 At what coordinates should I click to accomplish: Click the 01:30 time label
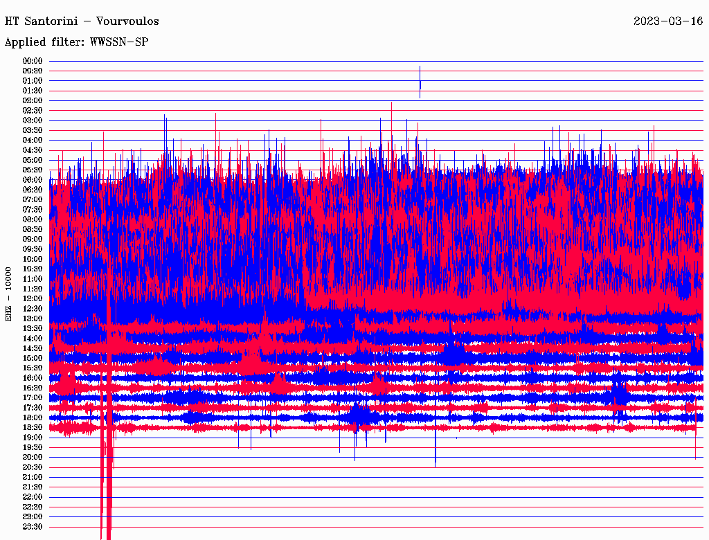33,91
